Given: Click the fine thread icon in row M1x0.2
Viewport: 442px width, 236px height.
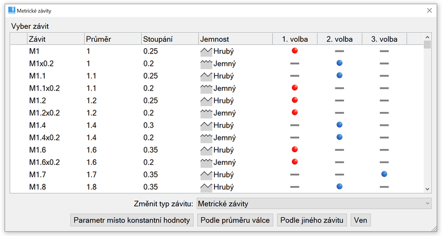Looking at the screenshot, I should click(206, 63).
